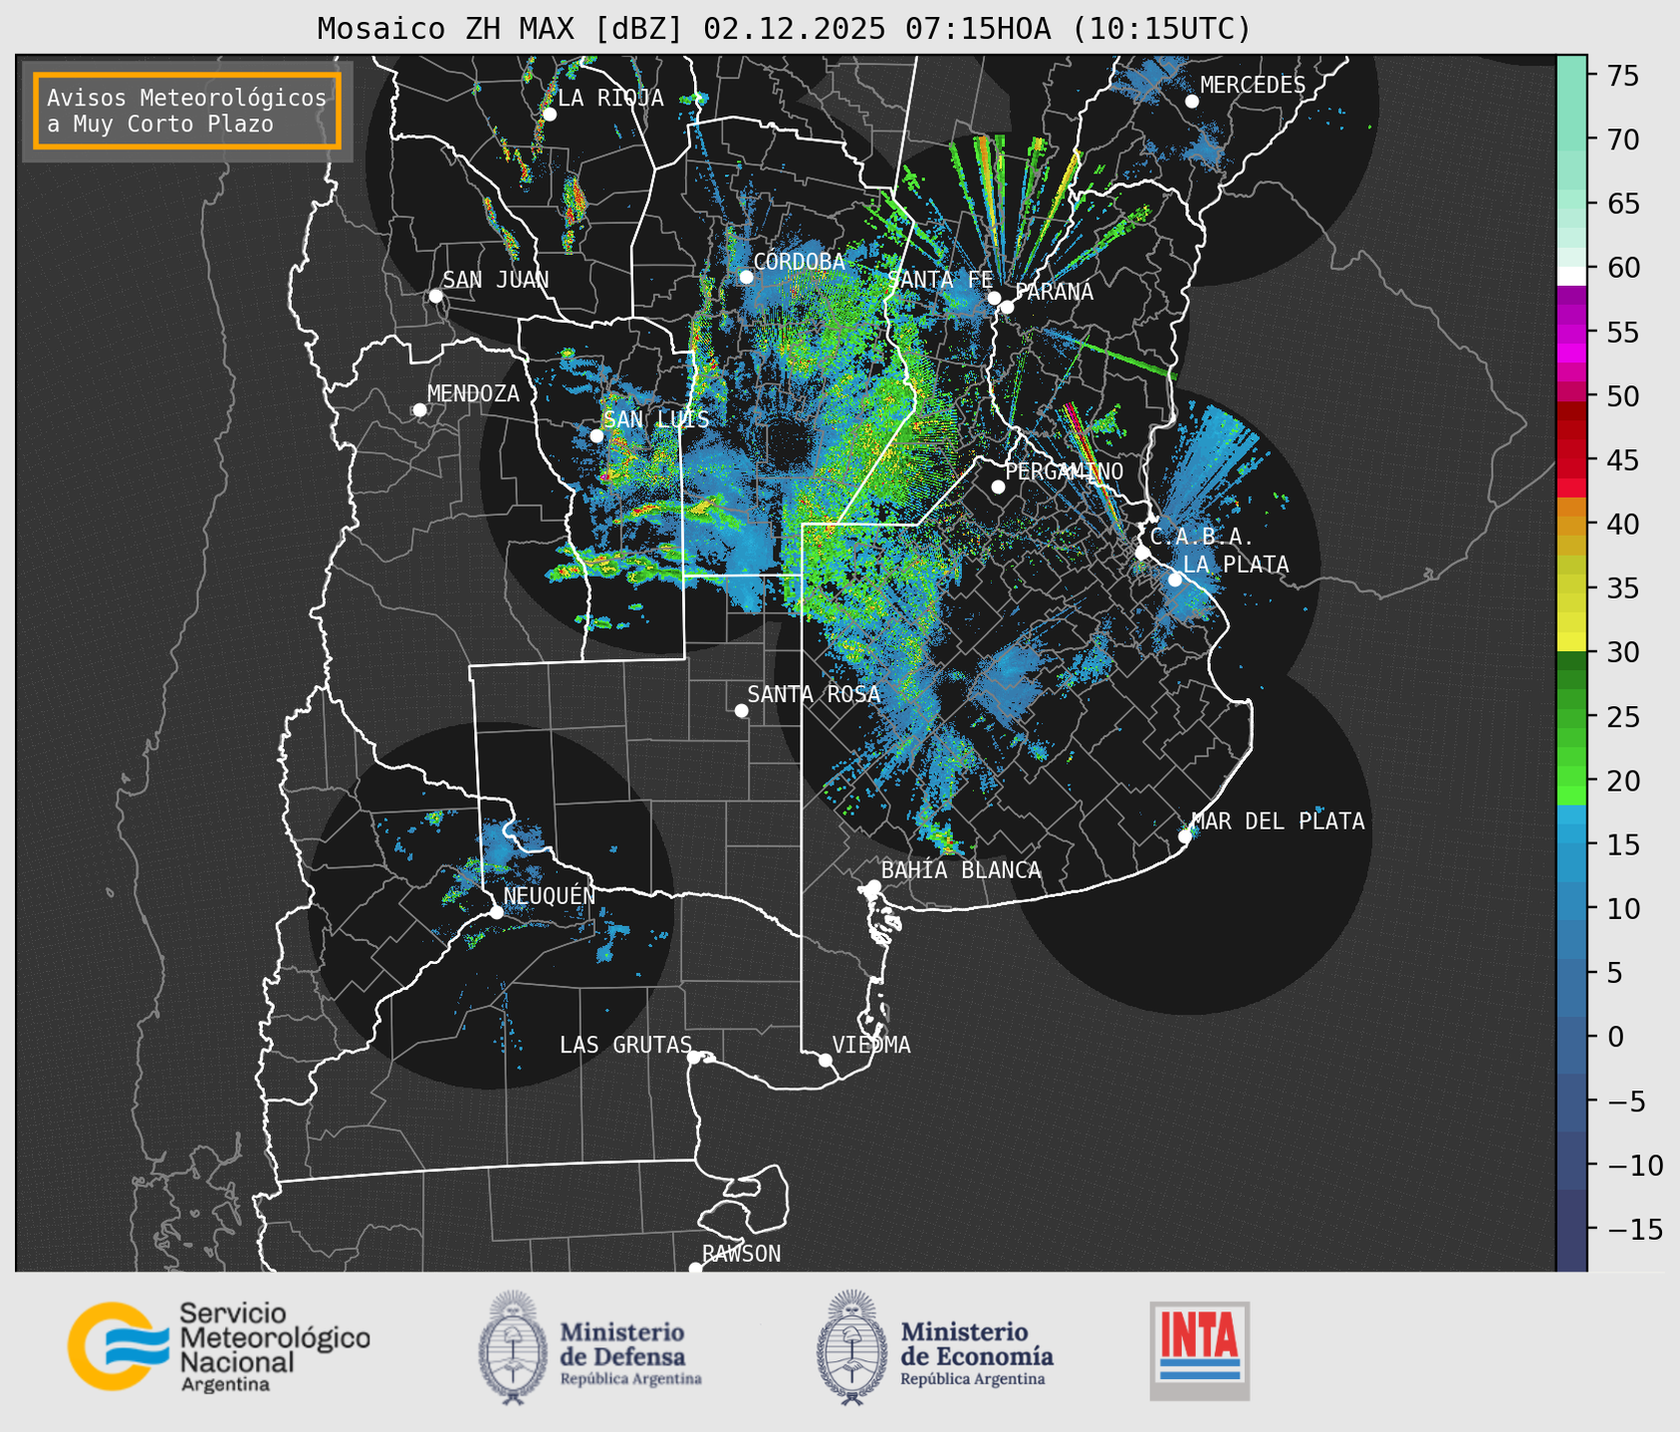Screen dimensions: 1680x1432
Task: Click the MAR DEL PLATA name label
Action: click(x=1279, y=821)
